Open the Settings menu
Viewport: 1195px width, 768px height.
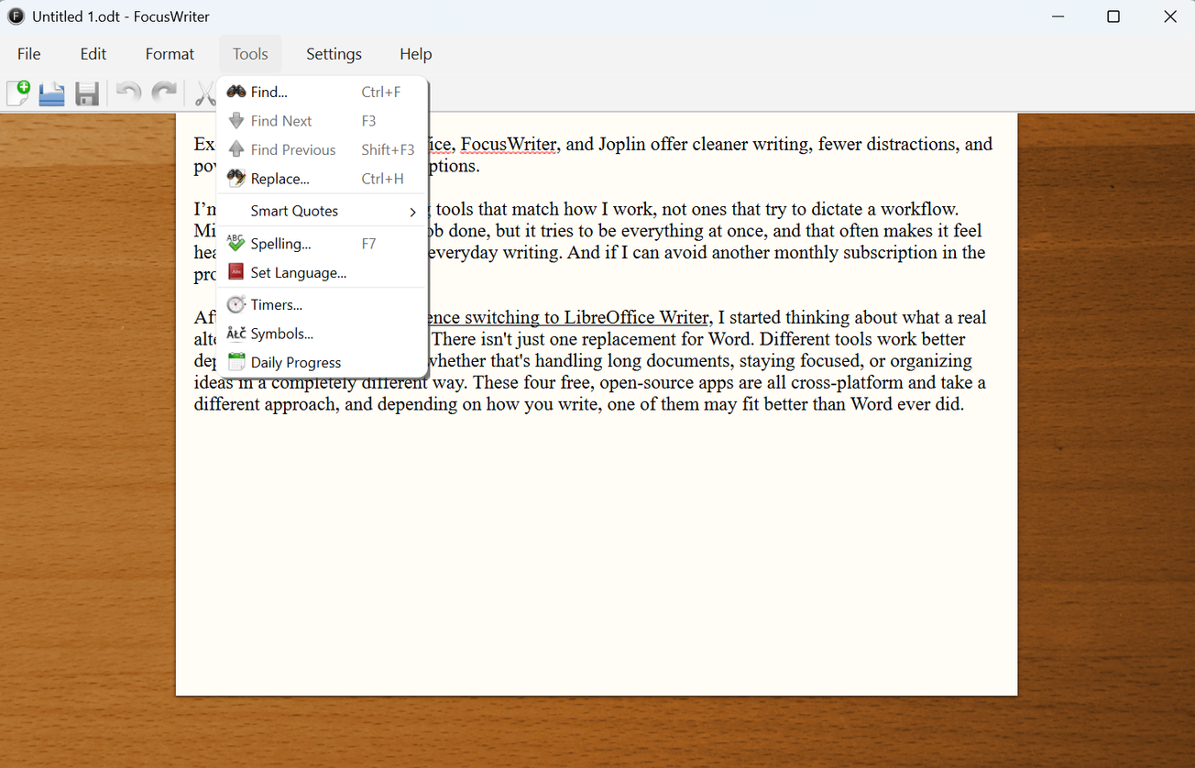point(334,54)
